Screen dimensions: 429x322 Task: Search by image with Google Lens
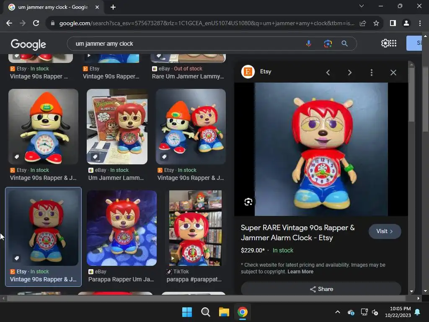tap(328, 44)
